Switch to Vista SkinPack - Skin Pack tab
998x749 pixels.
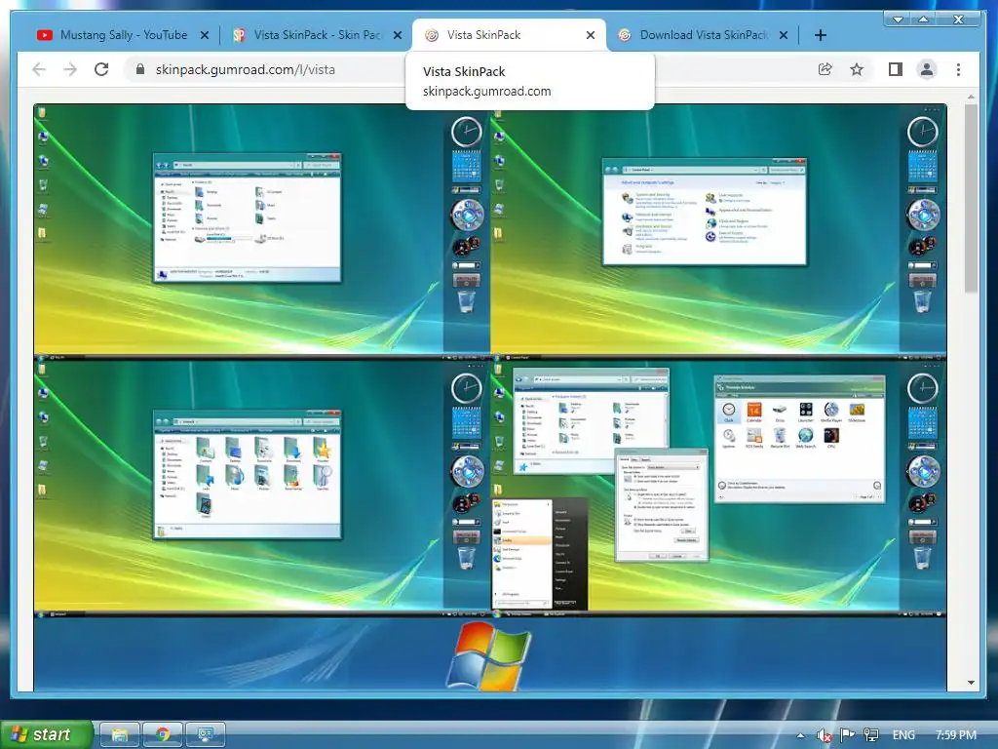(317, 35)
